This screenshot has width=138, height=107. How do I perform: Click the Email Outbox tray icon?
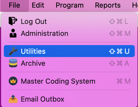[x=13, y=99]
